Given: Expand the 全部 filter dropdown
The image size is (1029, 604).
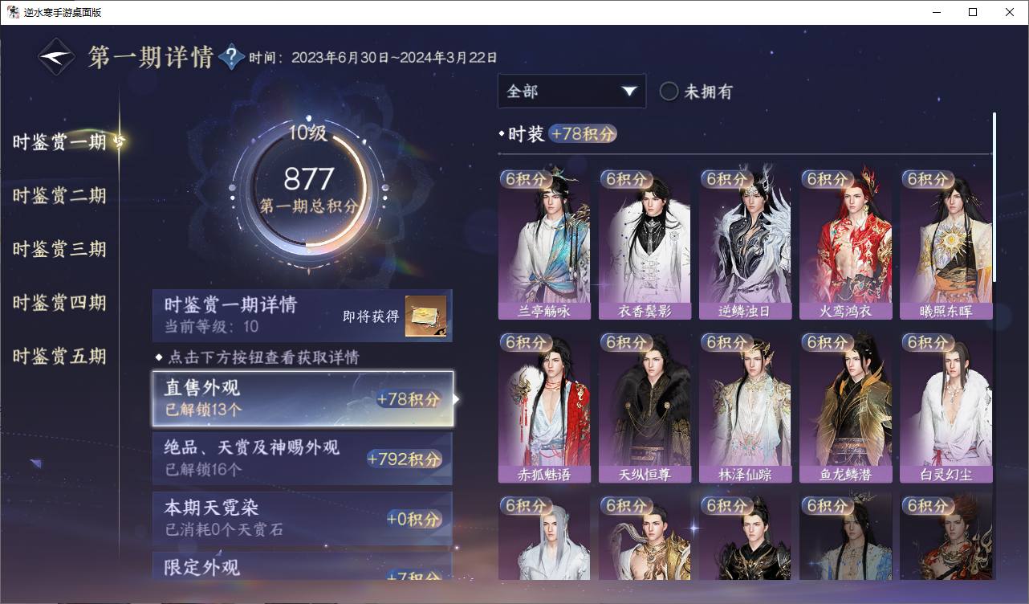Looking at the screenshot, I should click(x=571, y=92).
